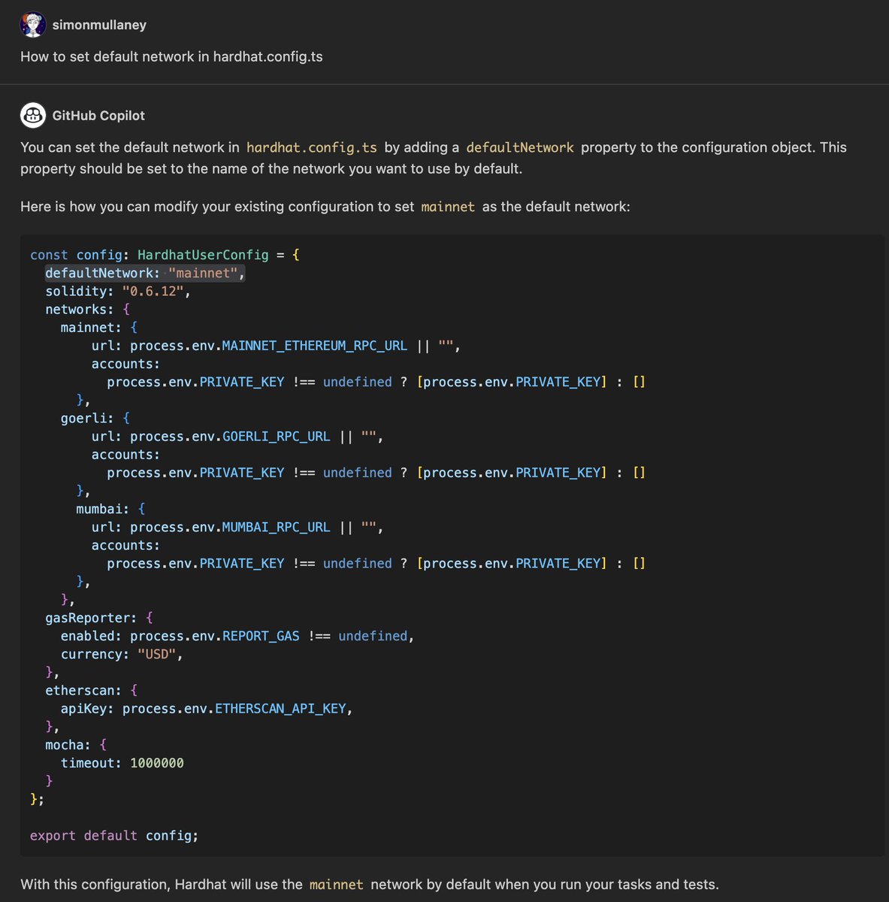The image size is (889, 902).
Task: Click the gasReporter: { line
Action: pyautogui.click(x=99, y=618)
